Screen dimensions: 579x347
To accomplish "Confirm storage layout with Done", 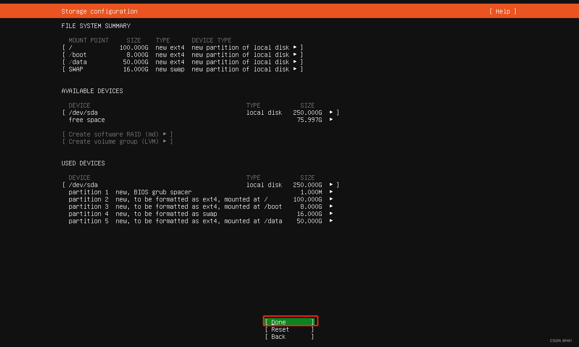I will (x=289, y=322).
